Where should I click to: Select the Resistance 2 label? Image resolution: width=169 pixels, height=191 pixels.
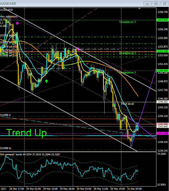coord(127,53)
